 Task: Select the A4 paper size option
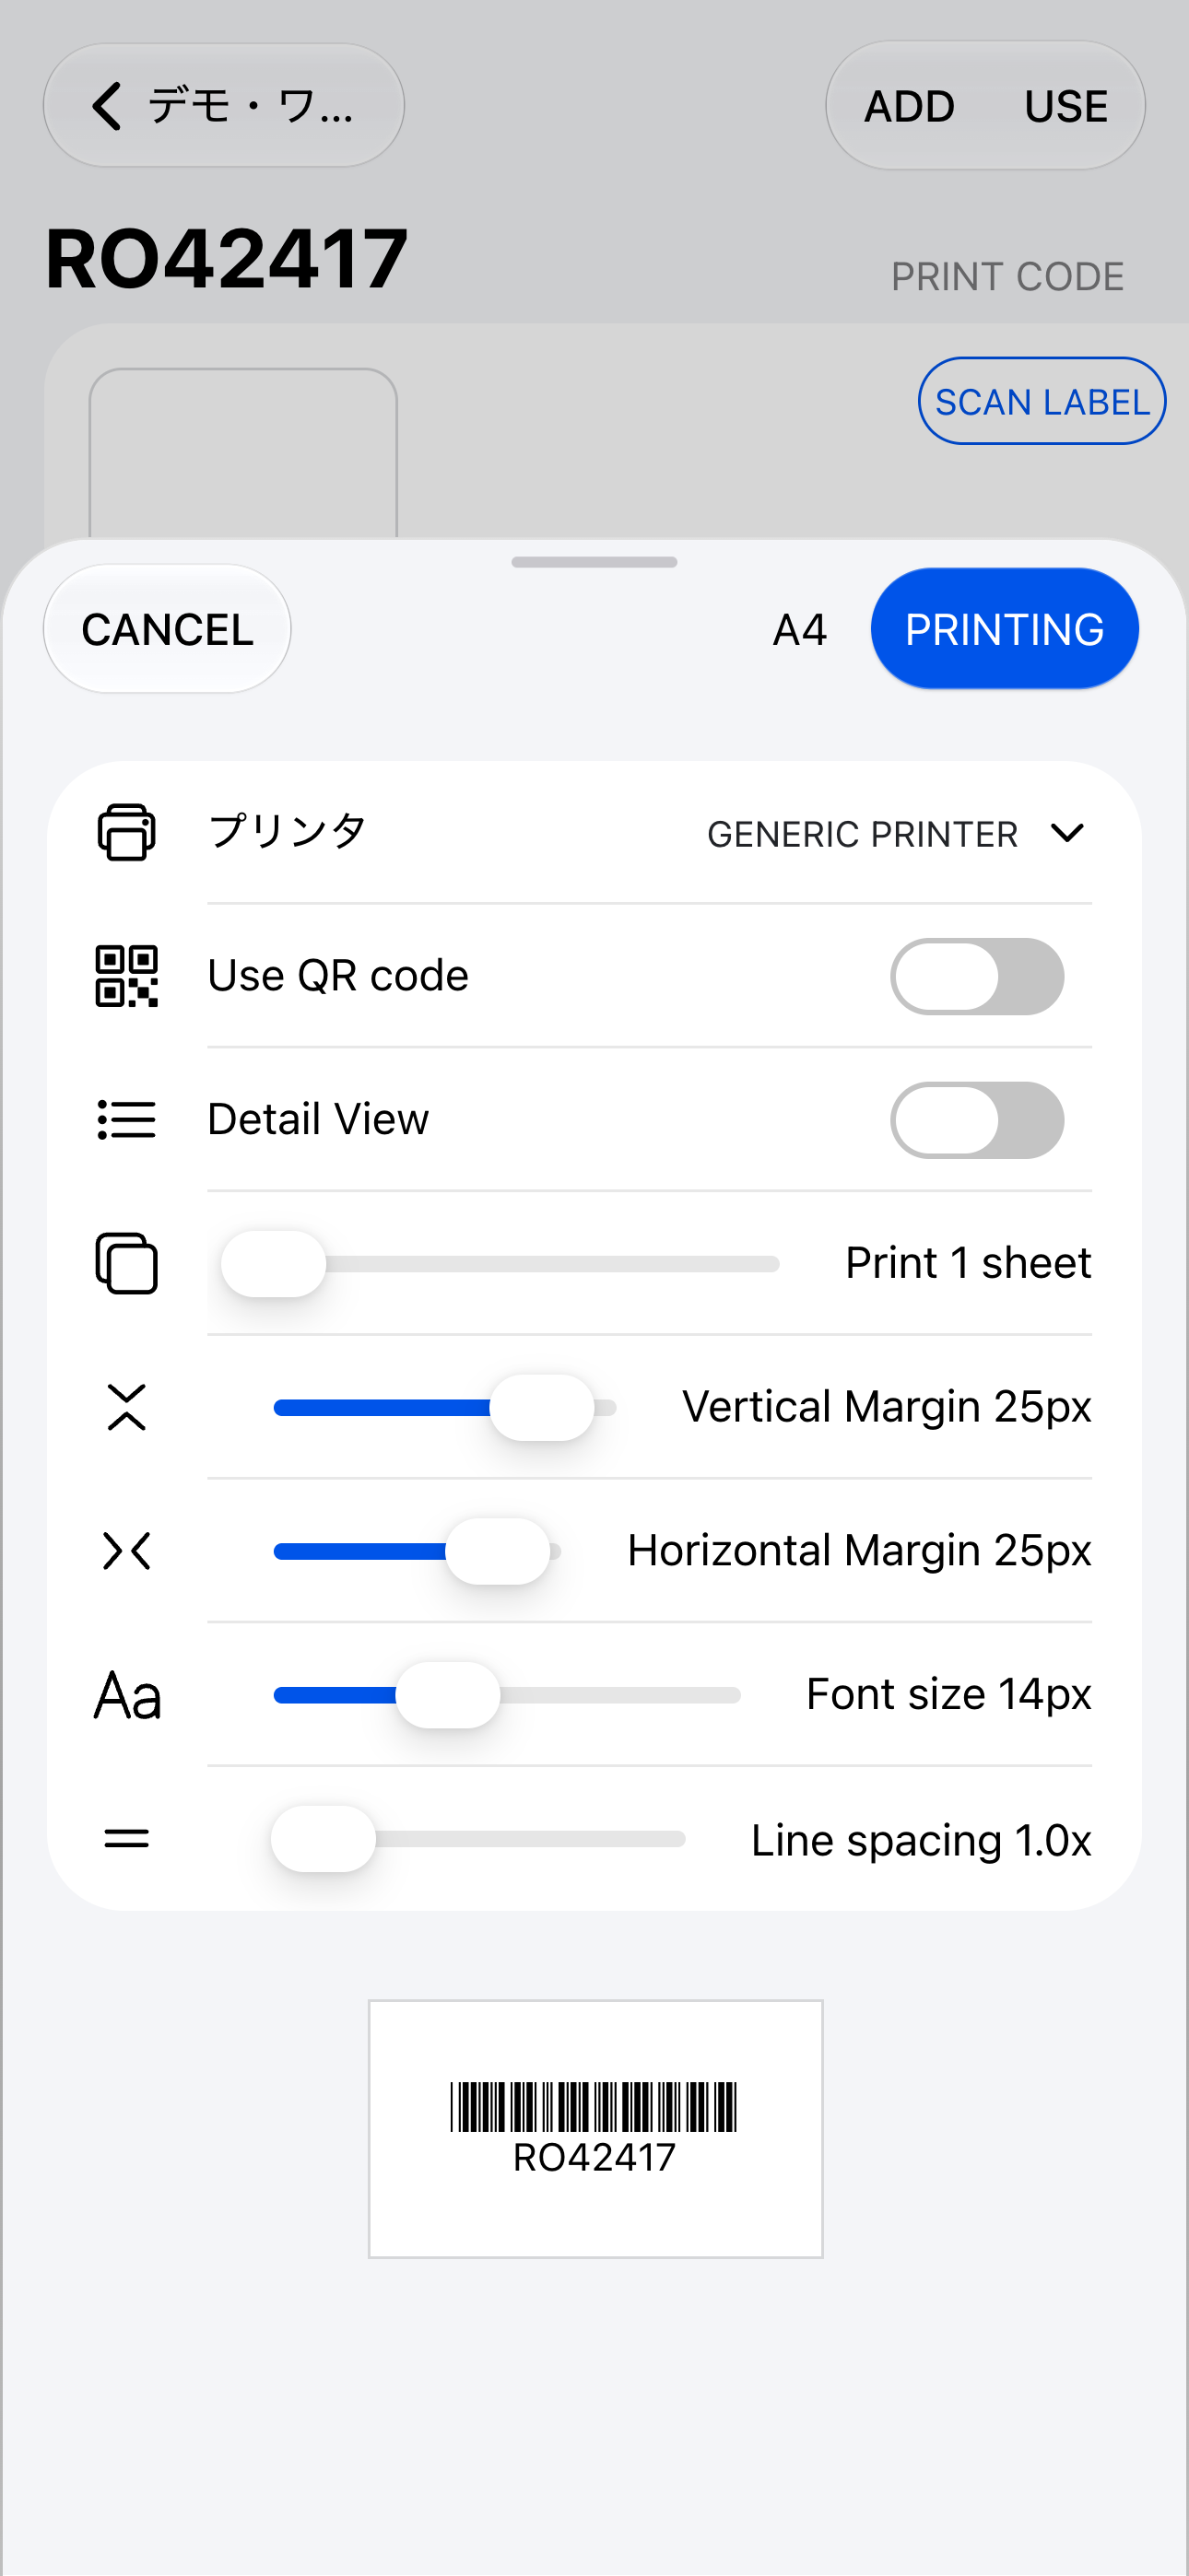tap(800, 630)
